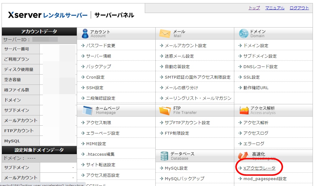Click the Database section cylinder icon
The image size is (316, 186).
tap(164, 156)
